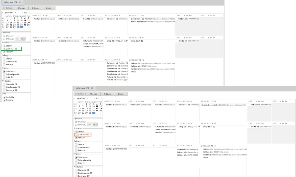Check Otwarcie ZP in upper window

pos(4,85)
